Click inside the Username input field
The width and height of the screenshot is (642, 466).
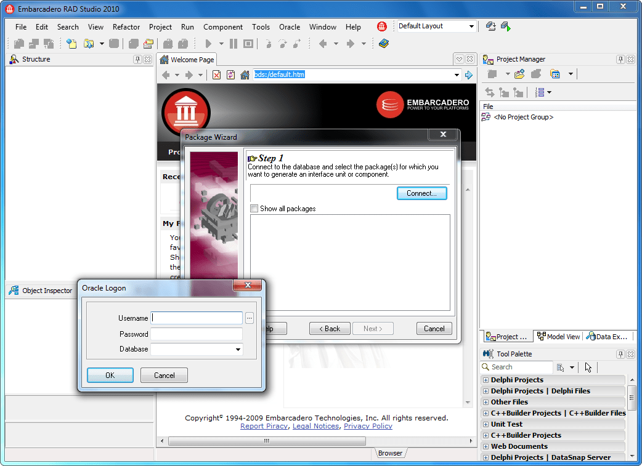[x=196, y=318]
